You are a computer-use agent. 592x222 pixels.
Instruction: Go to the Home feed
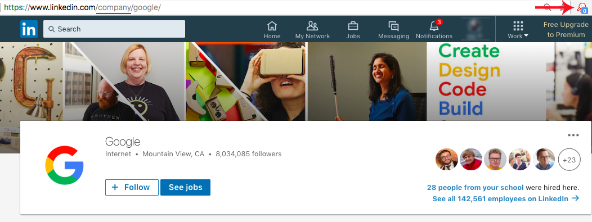click(272, 30)
